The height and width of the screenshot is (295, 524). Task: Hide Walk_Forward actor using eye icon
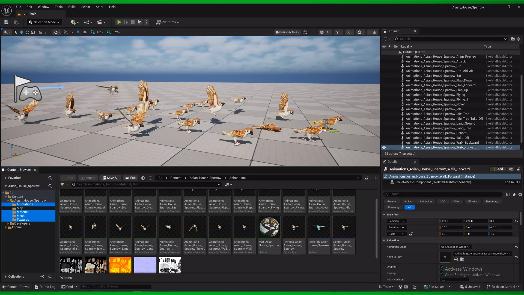coord(384,147)
